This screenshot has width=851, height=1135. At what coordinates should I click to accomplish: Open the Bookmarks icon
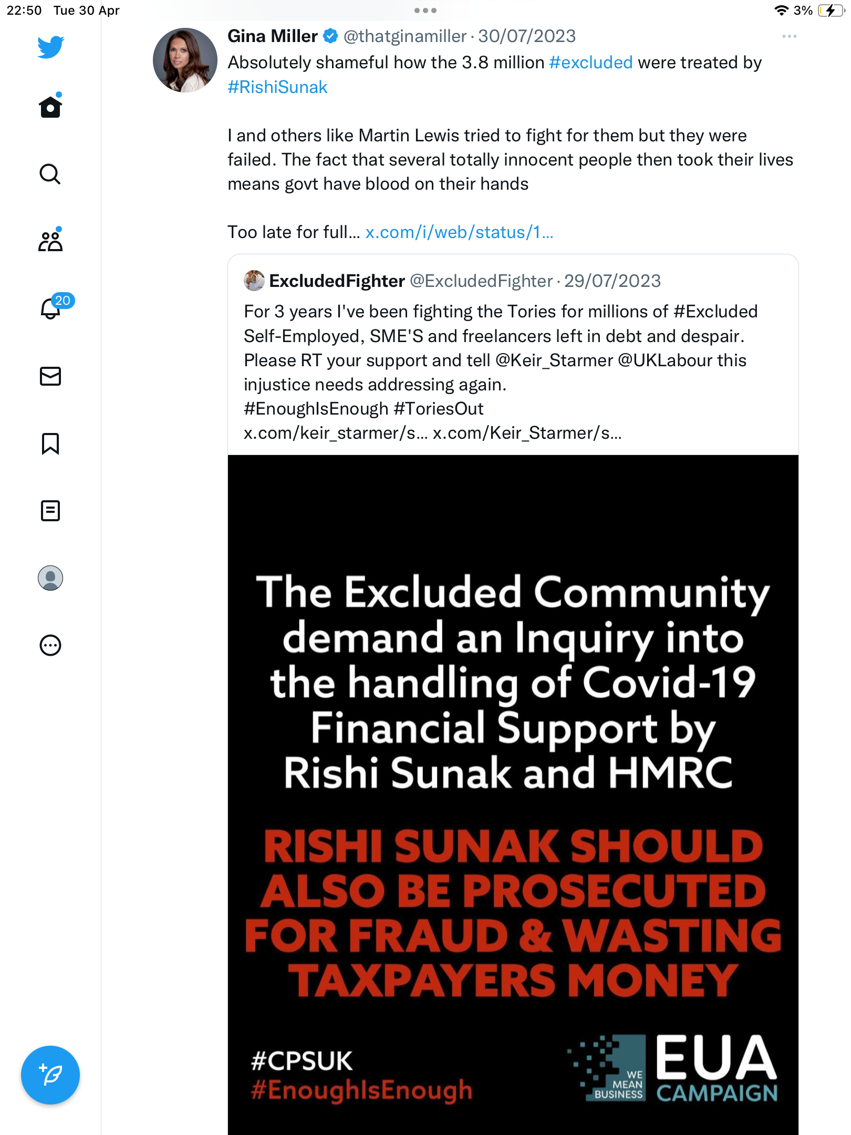(50, 443)
